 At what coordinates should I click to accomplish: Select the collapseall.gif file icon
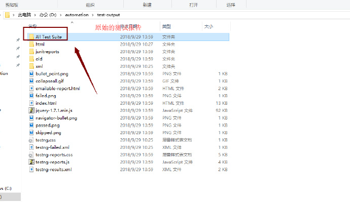point(31,81)
